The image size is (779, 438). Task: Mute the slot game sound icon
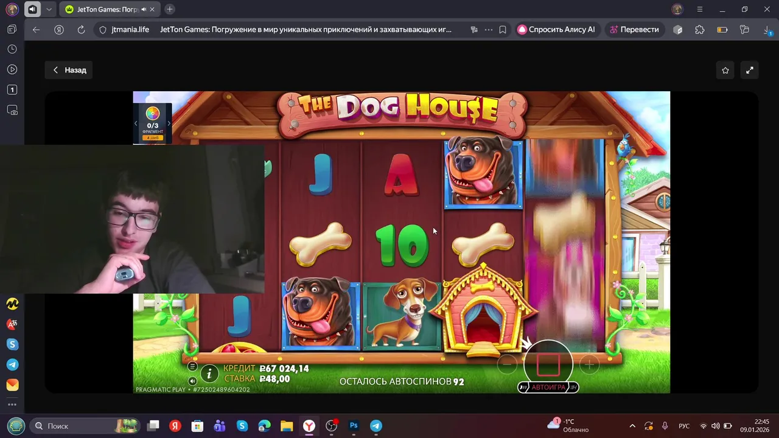(x=192, y=381)
